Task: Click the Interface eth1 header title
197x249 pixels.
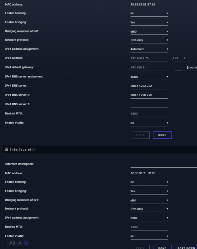Action: (x=23, y=149)
